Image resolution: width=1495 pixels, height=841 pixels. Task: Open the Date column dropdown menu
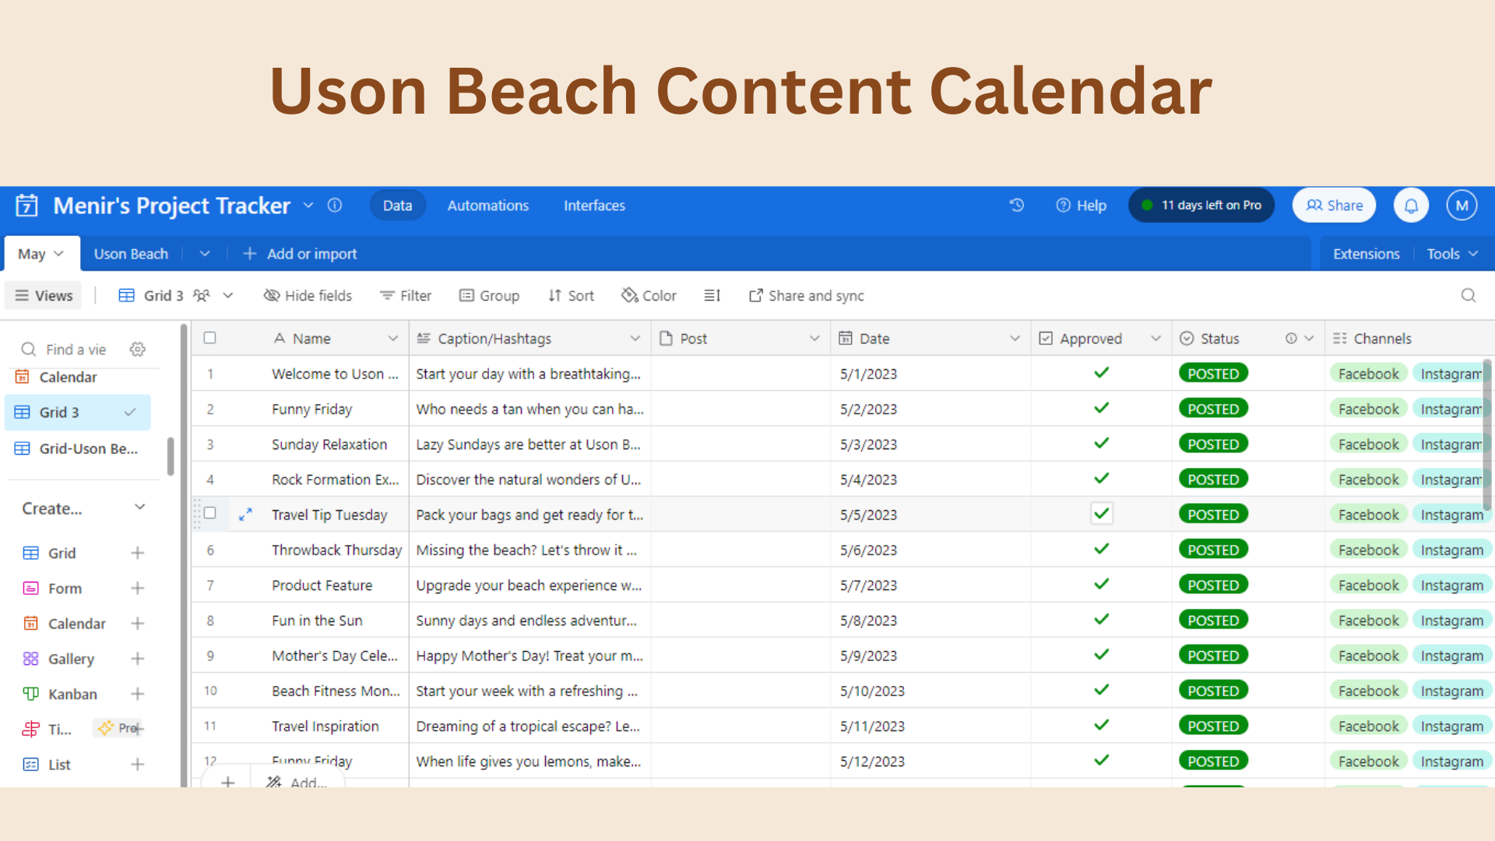pos(1015,339)
